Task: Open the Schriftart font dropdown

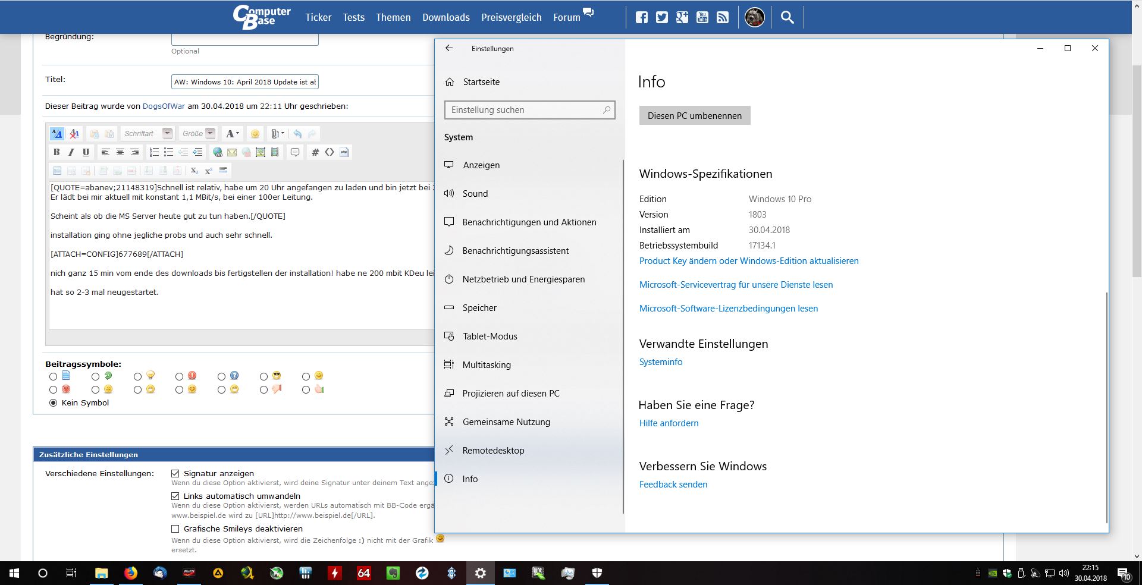Action: (147, 134)
